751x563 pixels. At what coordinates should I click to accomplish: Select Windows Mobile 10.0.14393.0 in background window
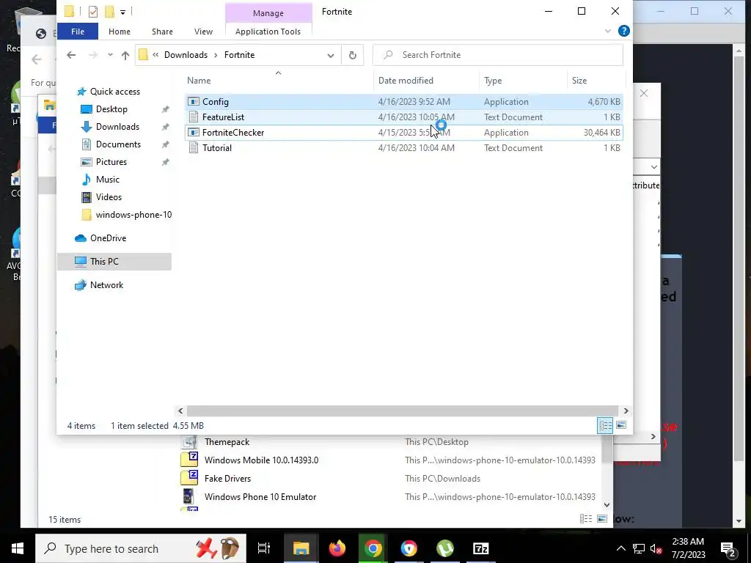[261, 460]
